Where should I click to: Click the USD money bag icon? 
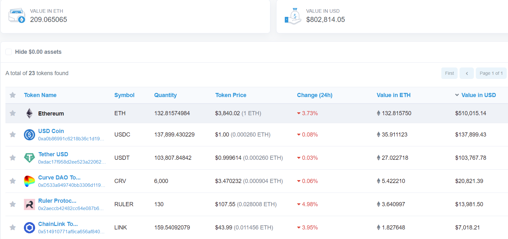[293, 16]
